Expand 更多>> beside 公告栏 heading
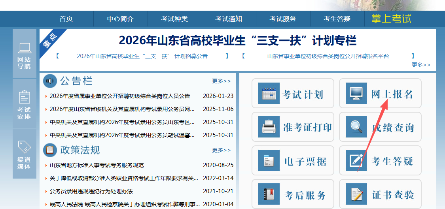445x209 pixels. click(221, 81)
